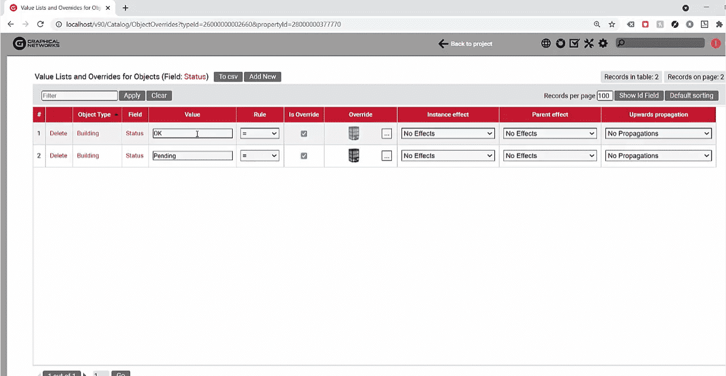Open the gear settings icon in header
The width and height of the screenshot is (726, 376).
(x=603, y=44)
